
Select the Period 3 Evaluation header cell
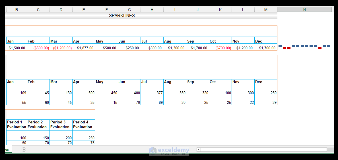coord(61,125)
